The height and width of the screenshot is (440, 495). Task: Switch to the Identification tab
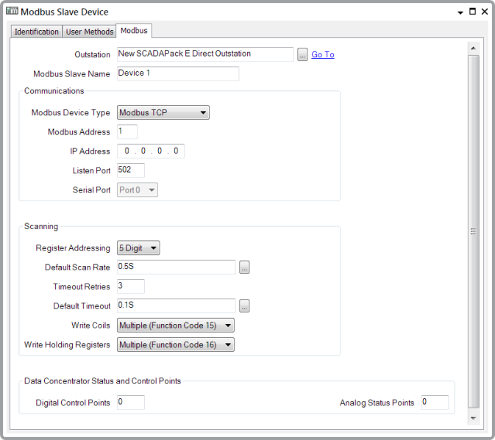[x=37, y=32]
